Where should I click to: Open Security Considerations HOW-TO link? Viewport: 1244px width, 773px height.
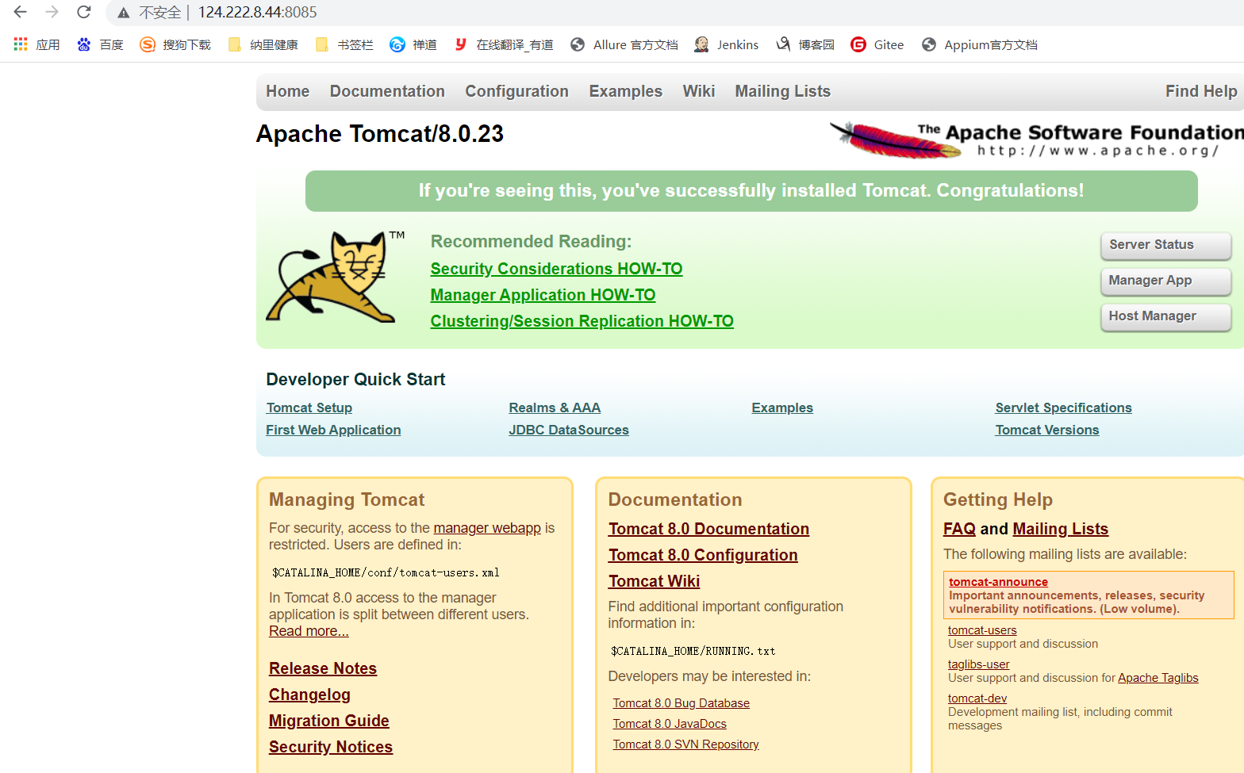pyautogui.click(x=556, y=269)
